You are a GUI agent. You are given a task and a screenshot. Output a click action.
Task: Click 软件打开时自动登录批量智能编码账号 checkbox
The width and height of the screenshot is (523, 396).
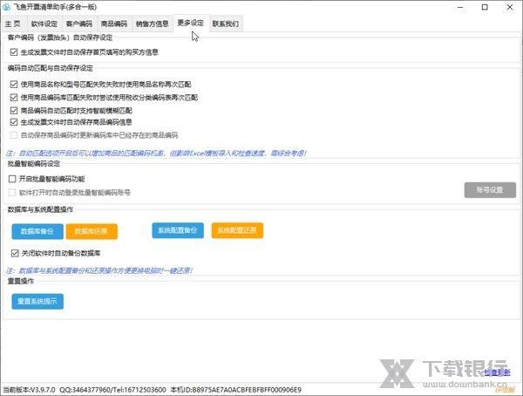(x=12, y=192)
